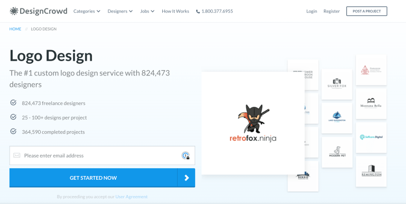Select the Lake Washington logo thumbnail
Viewport: 406px width, 204px height.
pyautogui.click(x=337, y=118)
